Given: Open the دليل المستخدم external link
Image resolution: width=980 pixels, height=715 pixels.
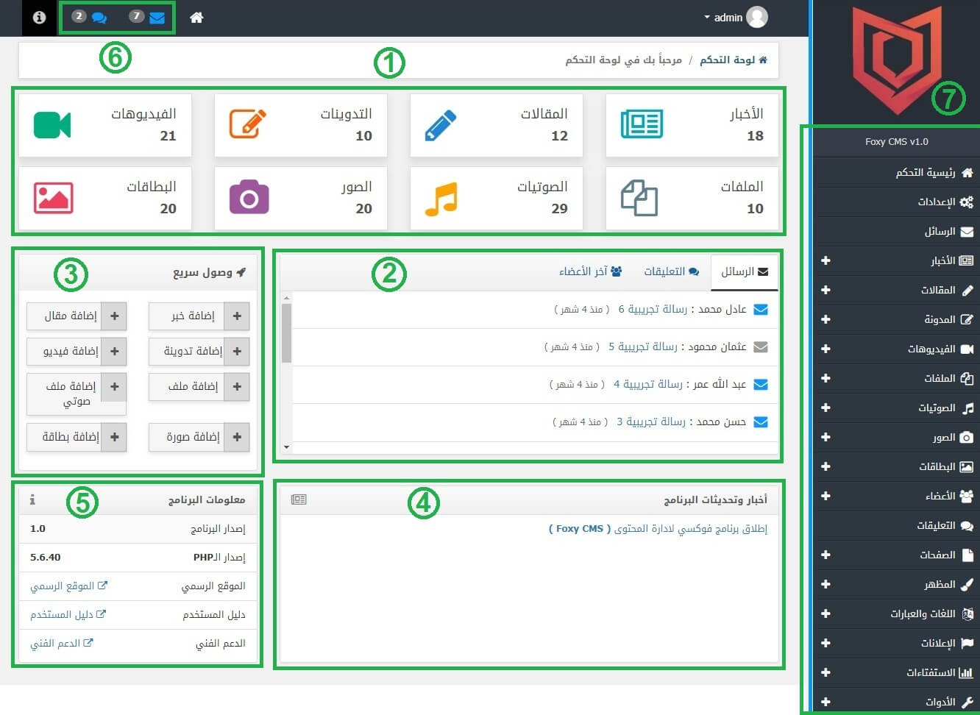Looking at the screenshot, I should point(68,614).
